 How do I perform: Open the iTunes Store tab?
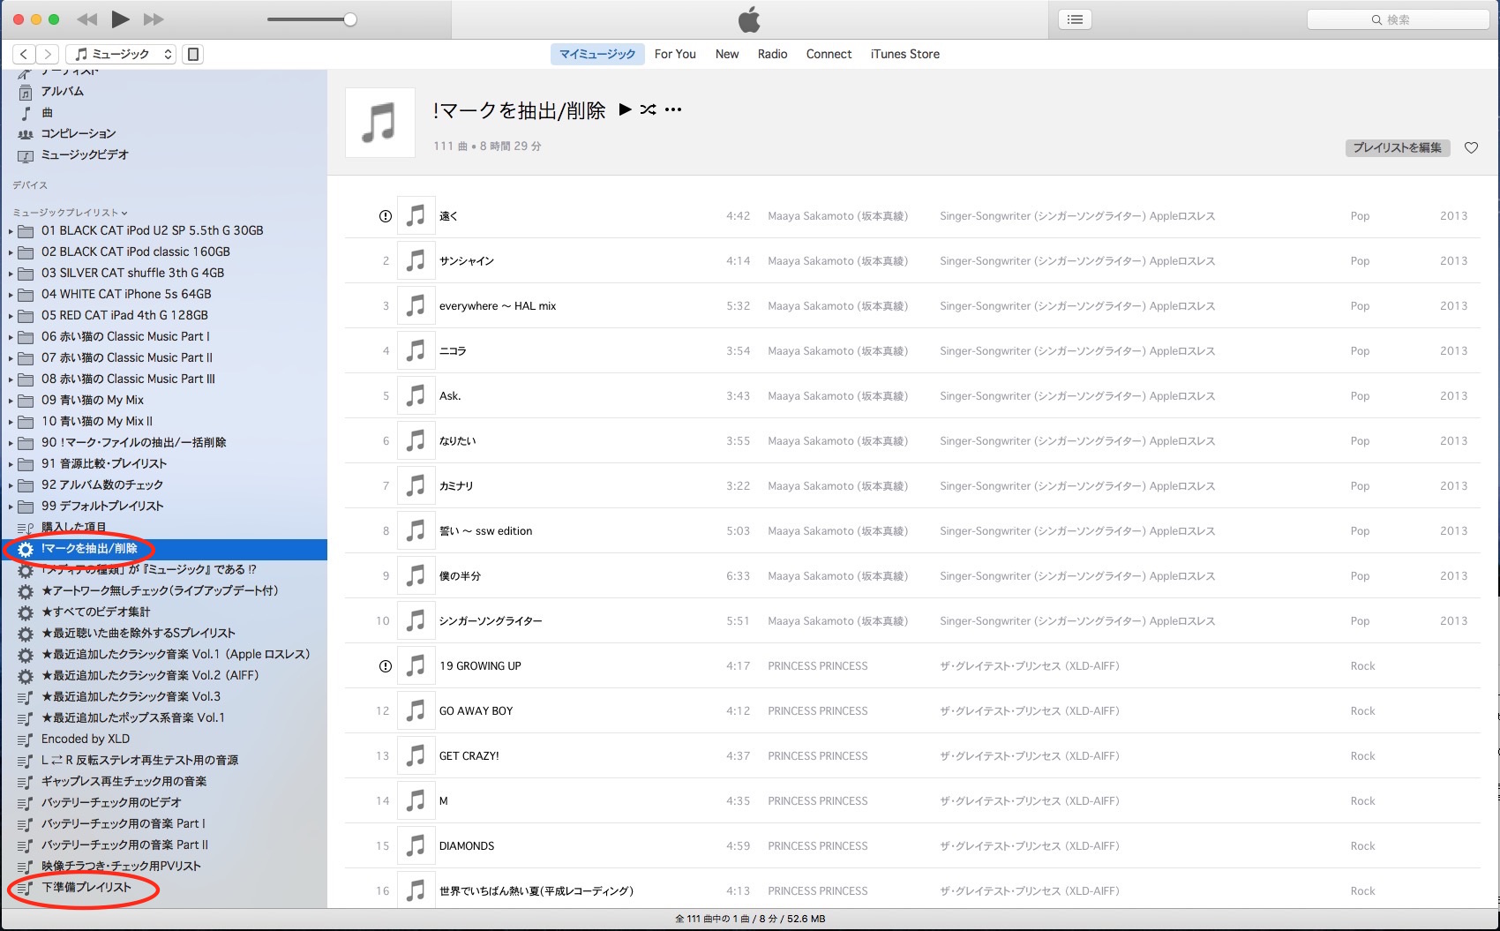click(904, 54)
